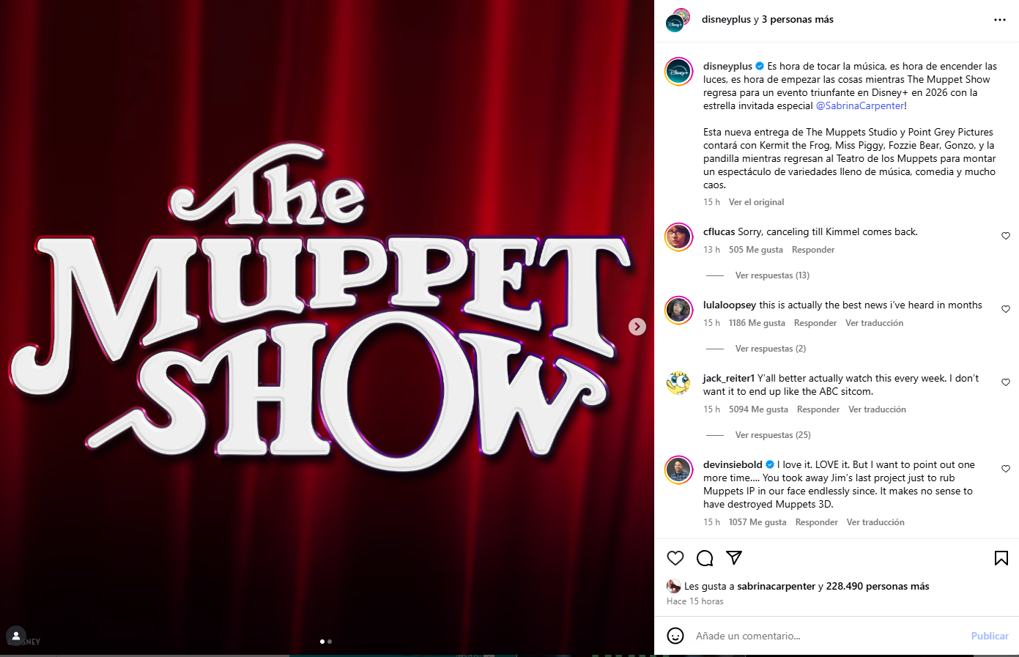1019x657 pixels.
Task: Expand Ver respuestas (2) replies
Action: coord(771,349)
